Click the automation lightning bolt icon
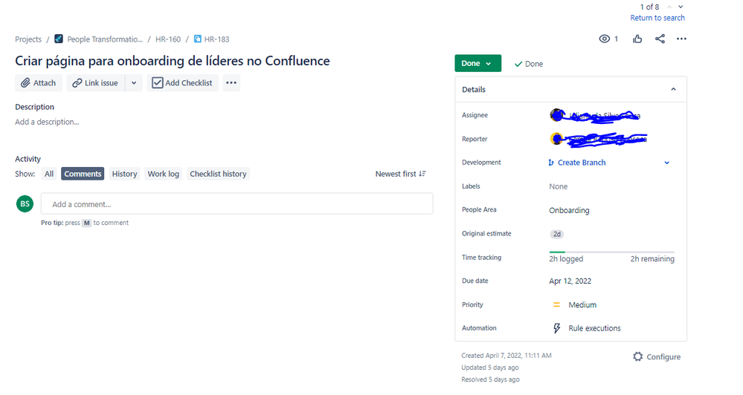Screen dimensions: 743x395 557,328
